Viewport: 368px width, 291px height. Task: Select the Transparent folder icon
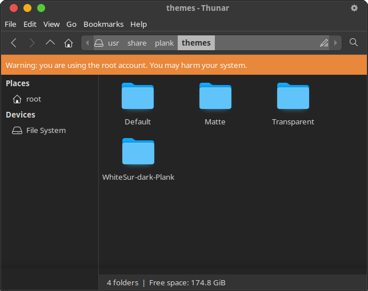pos(293,96)
